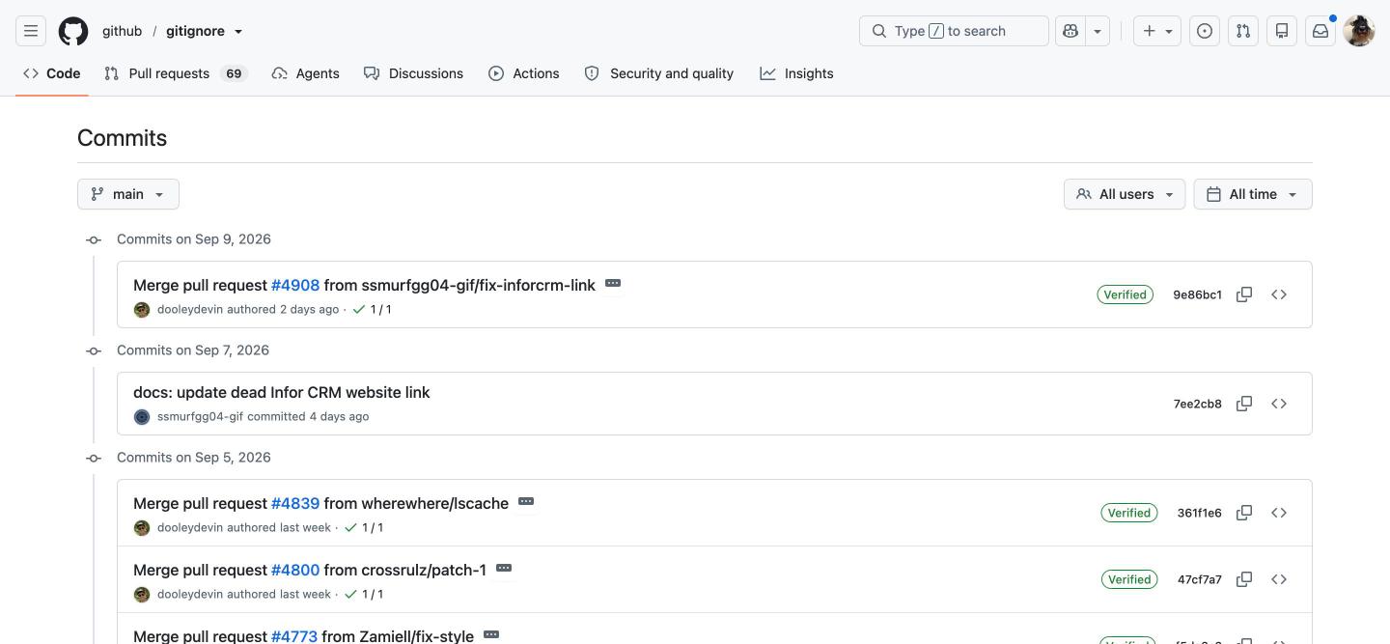The height and width of the screenshot is (644, 1390).
Task: Expand commit description for PR #4800
Action: click(504, 569)
